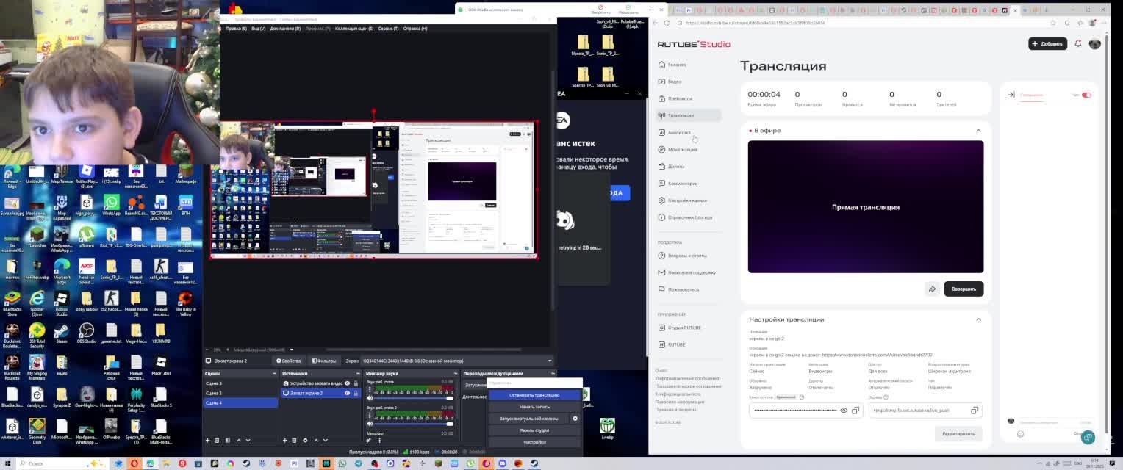Click Запуск виртуальной камеры in OBS

pos(528,419)
